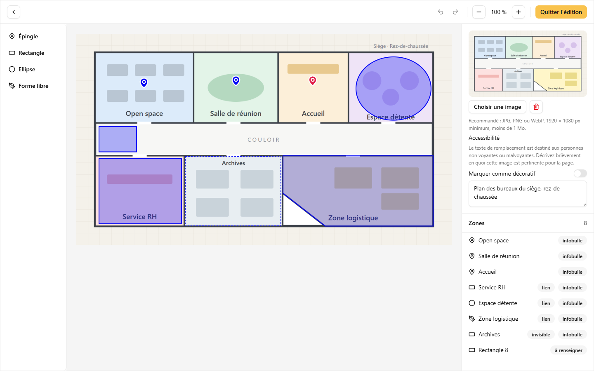Viewport: 594px width, 371px height.
Task: Select the Open space zone row
Action: (x=528, y=240)
